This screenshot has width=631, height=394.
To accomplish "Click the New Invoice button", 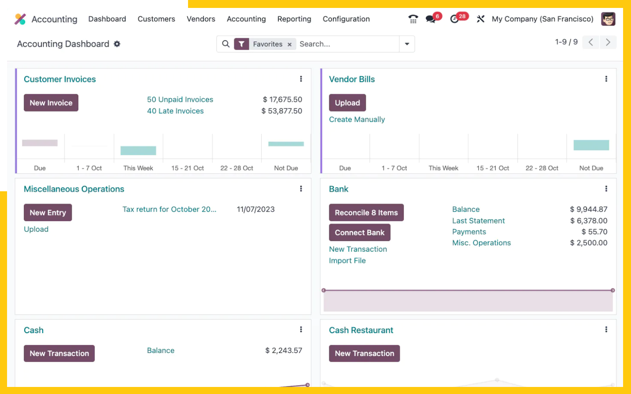I will point(51,103).
